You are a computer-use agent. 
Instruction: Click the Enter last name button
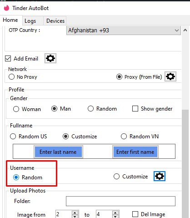58,152
